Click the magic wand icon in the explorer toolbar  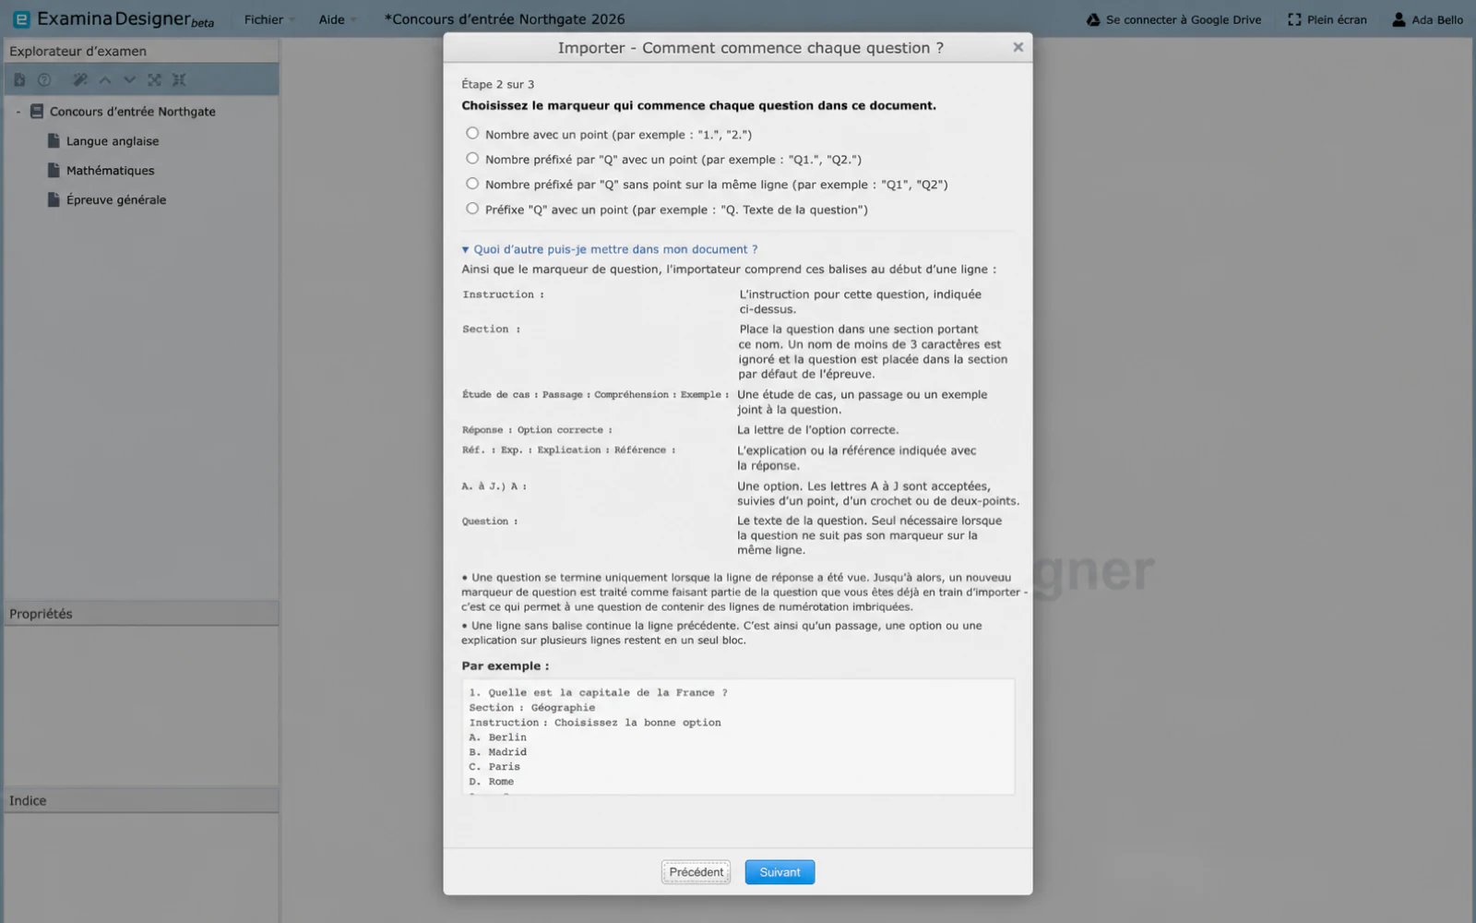tap(80, 80)
